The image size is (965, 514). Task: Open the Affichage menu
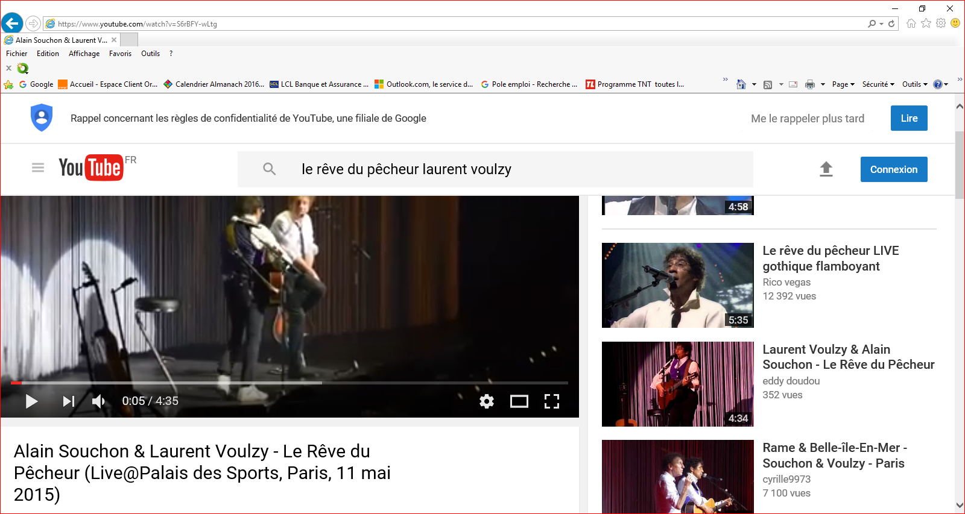click(x=84, y=54)
